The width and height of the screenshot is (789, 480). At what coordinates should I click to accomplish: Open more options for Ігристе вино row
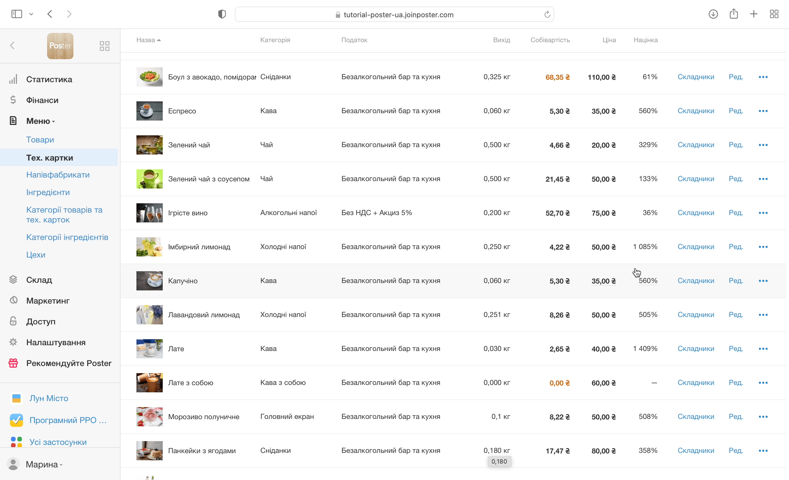763,213
